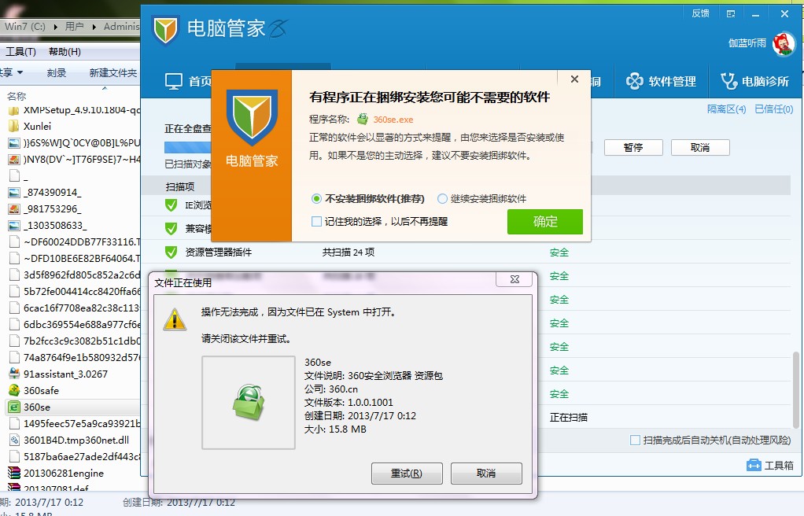Image resolution: width=804 pixels, height=516 pixels.
Task: Click green check beside IE浏览 row
Action: pyautogui.click(x=171, y=205)
